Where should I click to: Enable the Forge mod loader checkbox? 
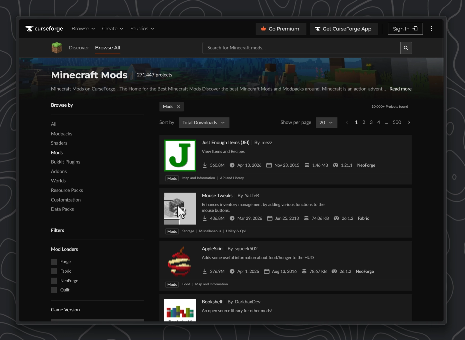(54, 262)
